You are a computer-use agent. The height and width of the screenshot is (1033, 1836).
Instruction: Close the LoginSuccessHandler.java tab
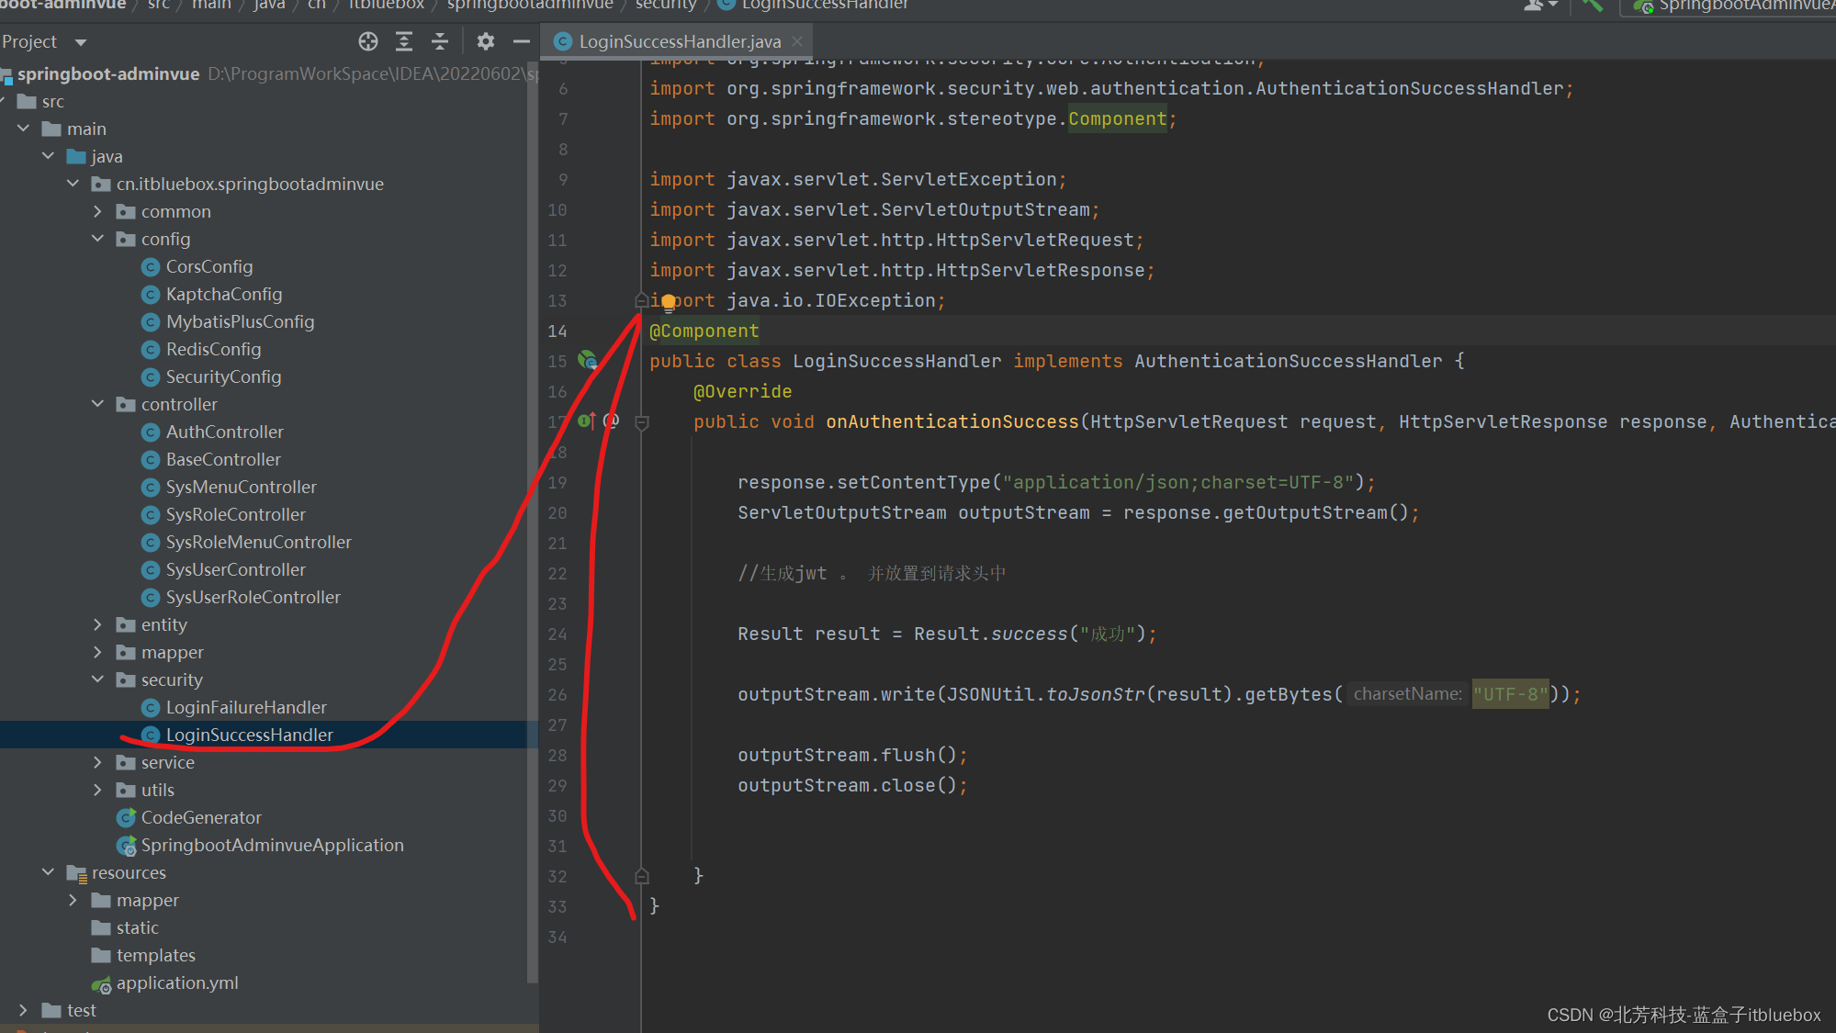point(797,41)
